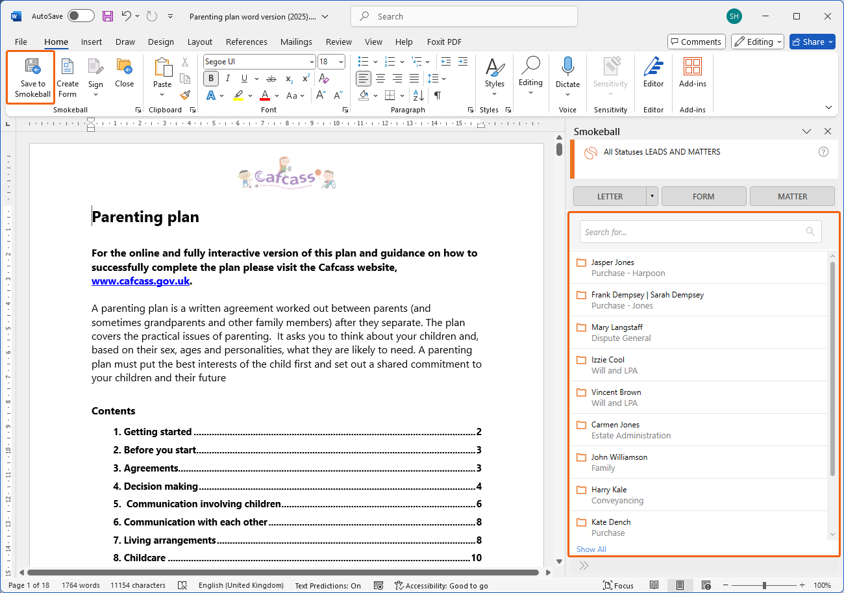Click the numbered list icon
The image size is (844, 593).
390,62
